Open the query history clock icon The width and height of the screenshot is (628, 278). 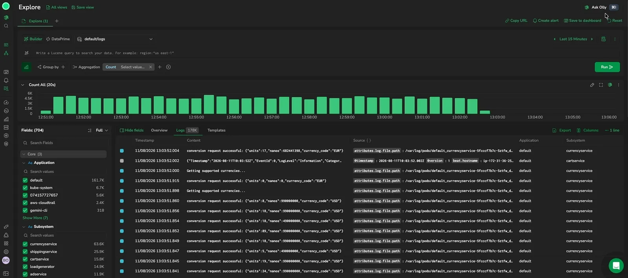click(604, 39)
